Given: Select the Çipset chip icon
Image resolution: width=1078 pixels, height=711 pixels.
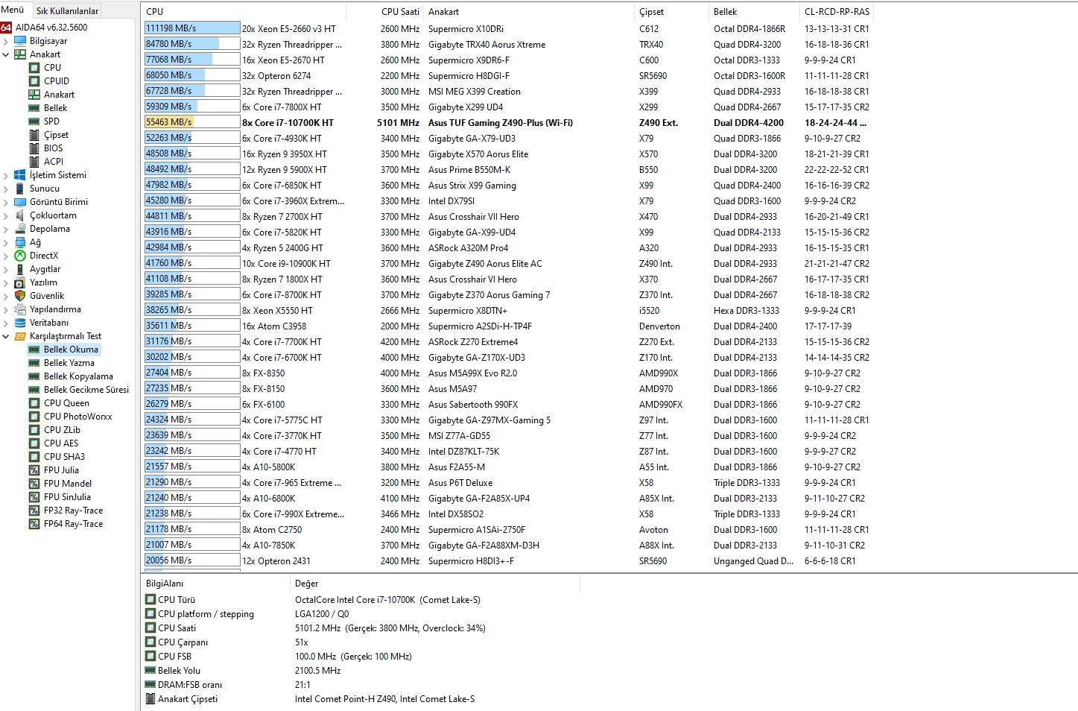Looking at the screenshot, I should (34, 135).
